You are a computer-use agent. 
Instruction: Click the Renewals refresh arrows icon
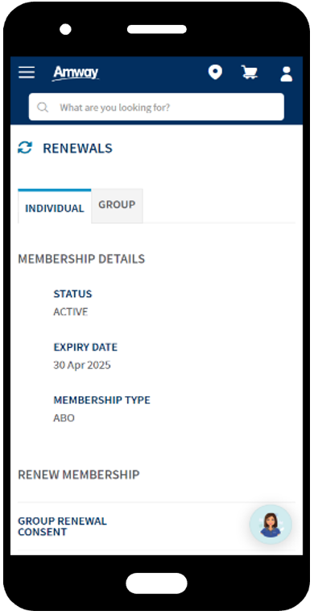pos(25,148)
